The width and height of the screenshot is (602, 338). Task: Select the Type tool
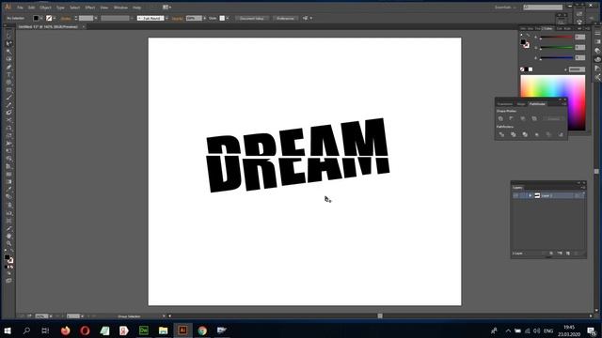tap(8, 74)
